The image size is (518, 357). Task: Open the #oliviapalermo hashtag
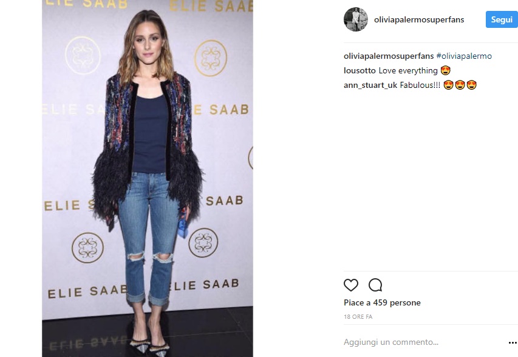464,56
